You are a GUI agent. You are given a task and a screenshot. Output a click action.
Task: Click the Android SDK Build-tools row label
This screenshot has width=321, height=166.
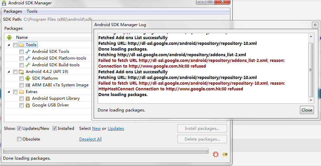tap(56, 65)
